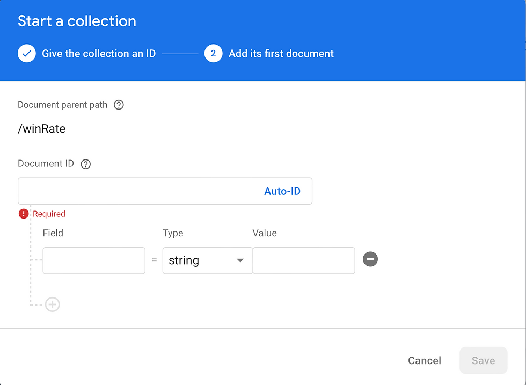This screenshot has height=385, width=526.
Task: Open help for Document parent path
Action: [x=119, y=105]
